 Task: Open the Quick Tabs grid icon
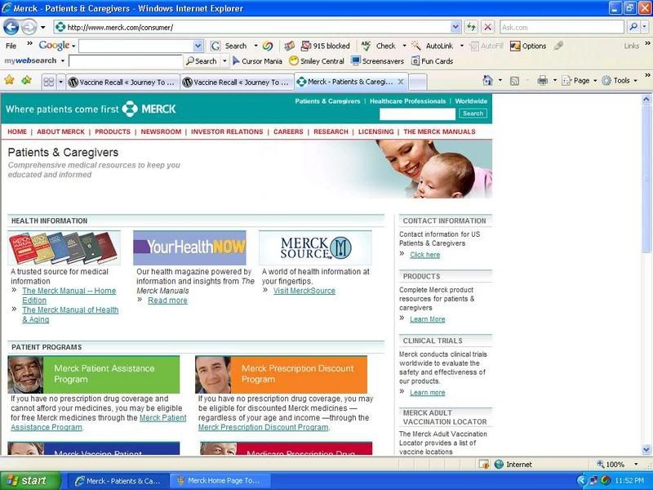(x=49, y=82)
